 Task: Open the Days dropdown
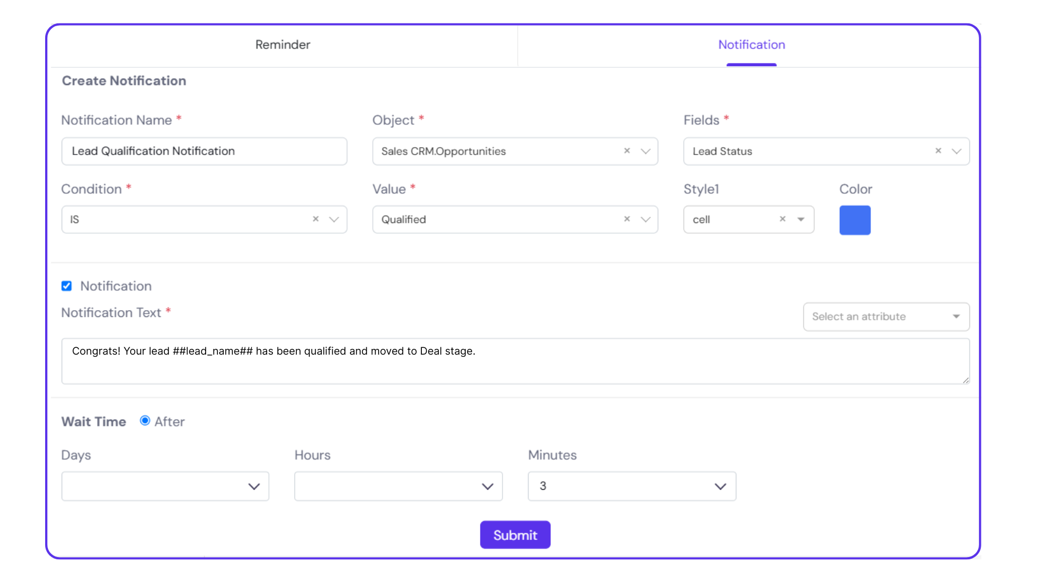point(165,486)
